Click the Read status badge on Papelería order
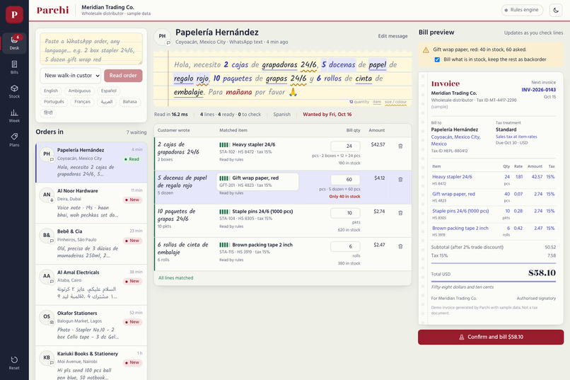This screenshot has width=570, height=380. point(132,159)
